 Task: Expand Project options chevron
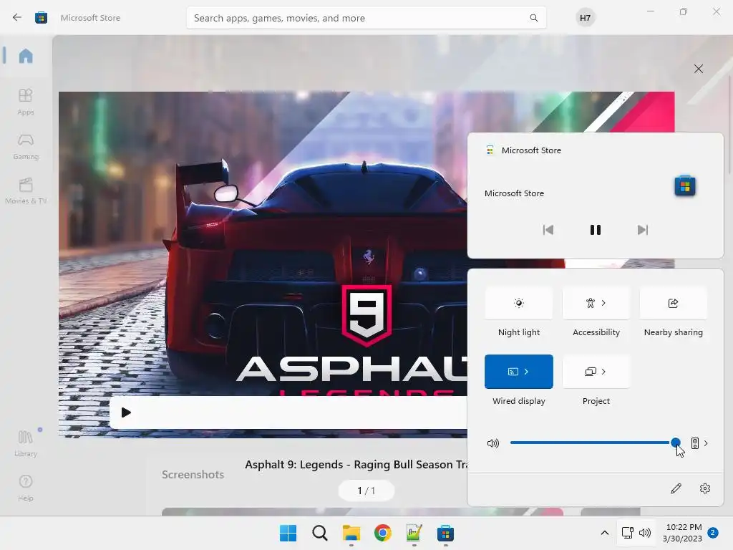click(603, 372)
